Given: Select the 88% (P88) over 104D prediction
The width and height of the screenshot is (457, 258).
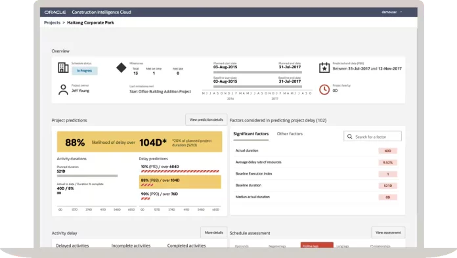Looking at the screenshot, I should click(x=180, y=183).
